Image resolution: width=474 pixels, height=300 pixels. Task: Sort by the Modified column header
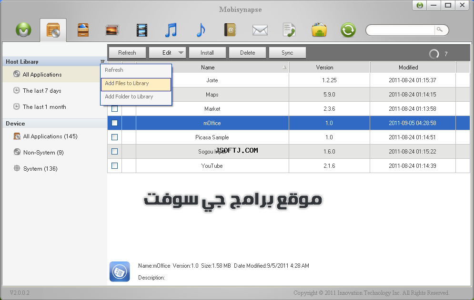(413, 68)
